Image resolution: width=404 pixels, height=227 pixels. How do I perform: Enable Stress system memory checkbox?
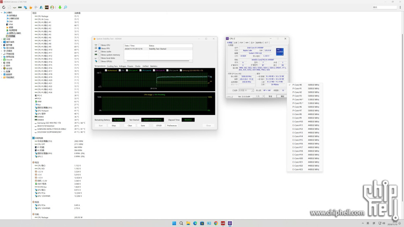(99, 55)
